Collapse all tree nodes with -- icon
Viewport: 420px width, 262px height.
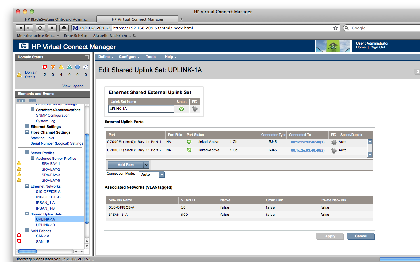pyautogui.click(x=32, y=101)
